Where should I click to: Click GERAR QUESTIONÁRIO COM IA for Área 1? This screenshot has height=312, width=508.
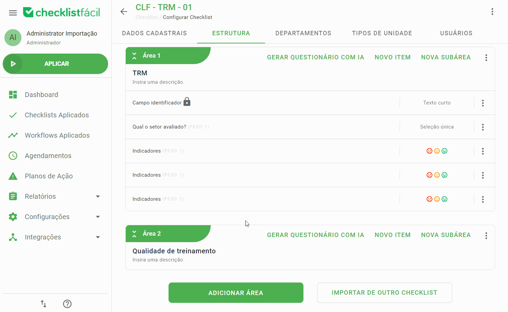pyautogui.click(x=315, y=57)
